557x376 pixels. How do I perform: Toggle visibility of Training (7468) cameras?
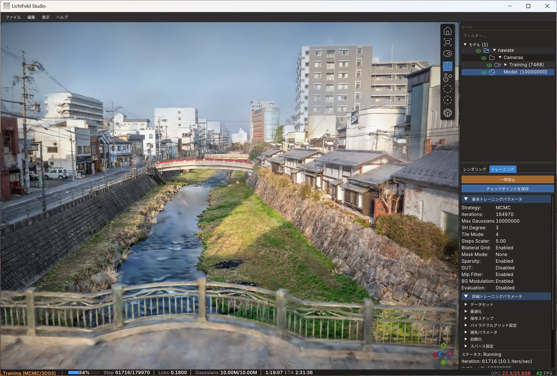tap(490, 65)
